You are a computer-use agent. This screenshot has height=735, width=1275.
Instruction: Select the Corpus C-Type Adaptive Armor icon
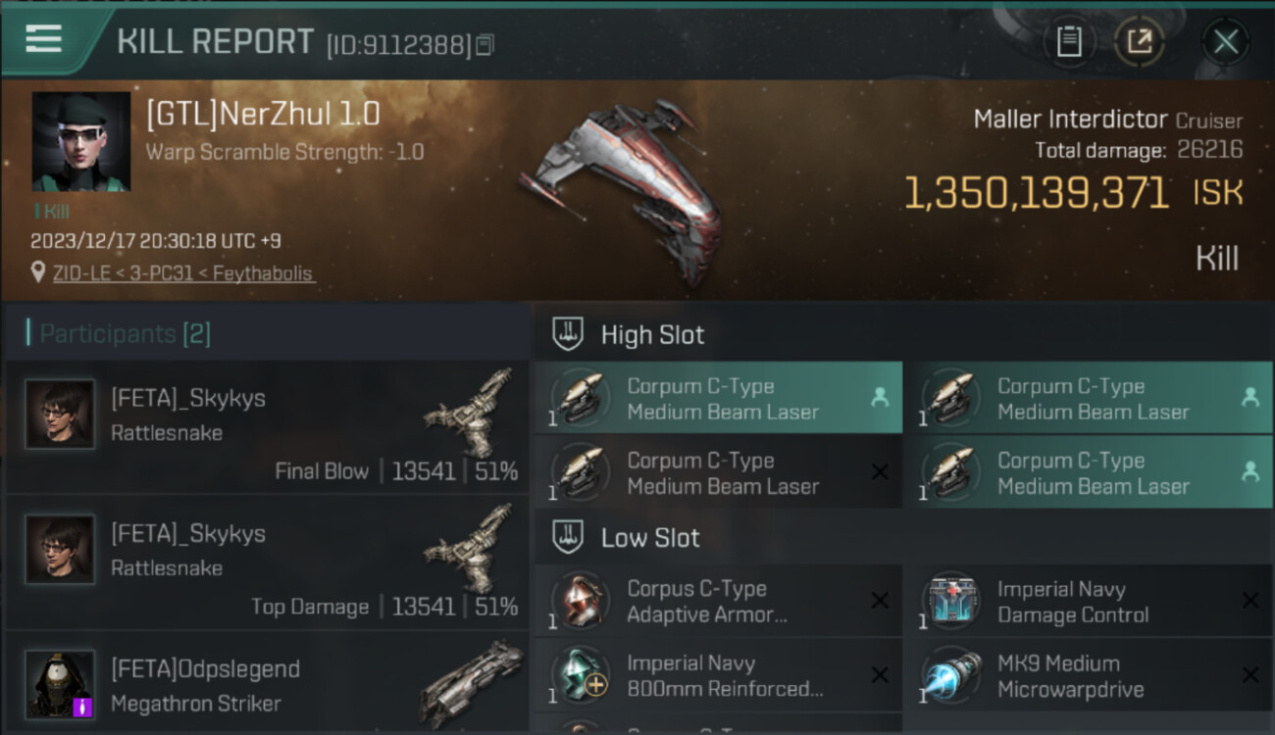581,601
